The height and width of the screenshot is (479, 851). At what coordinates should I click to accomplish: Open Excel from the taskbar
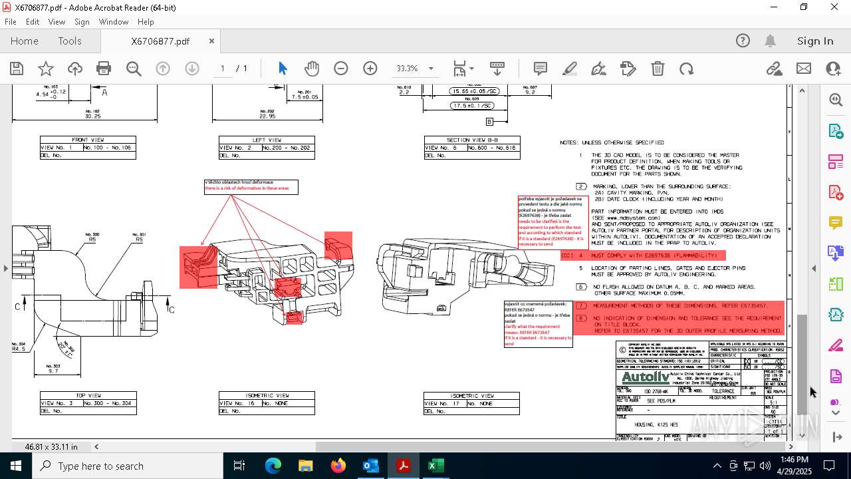pyautogui.click(x=435, y=466)
